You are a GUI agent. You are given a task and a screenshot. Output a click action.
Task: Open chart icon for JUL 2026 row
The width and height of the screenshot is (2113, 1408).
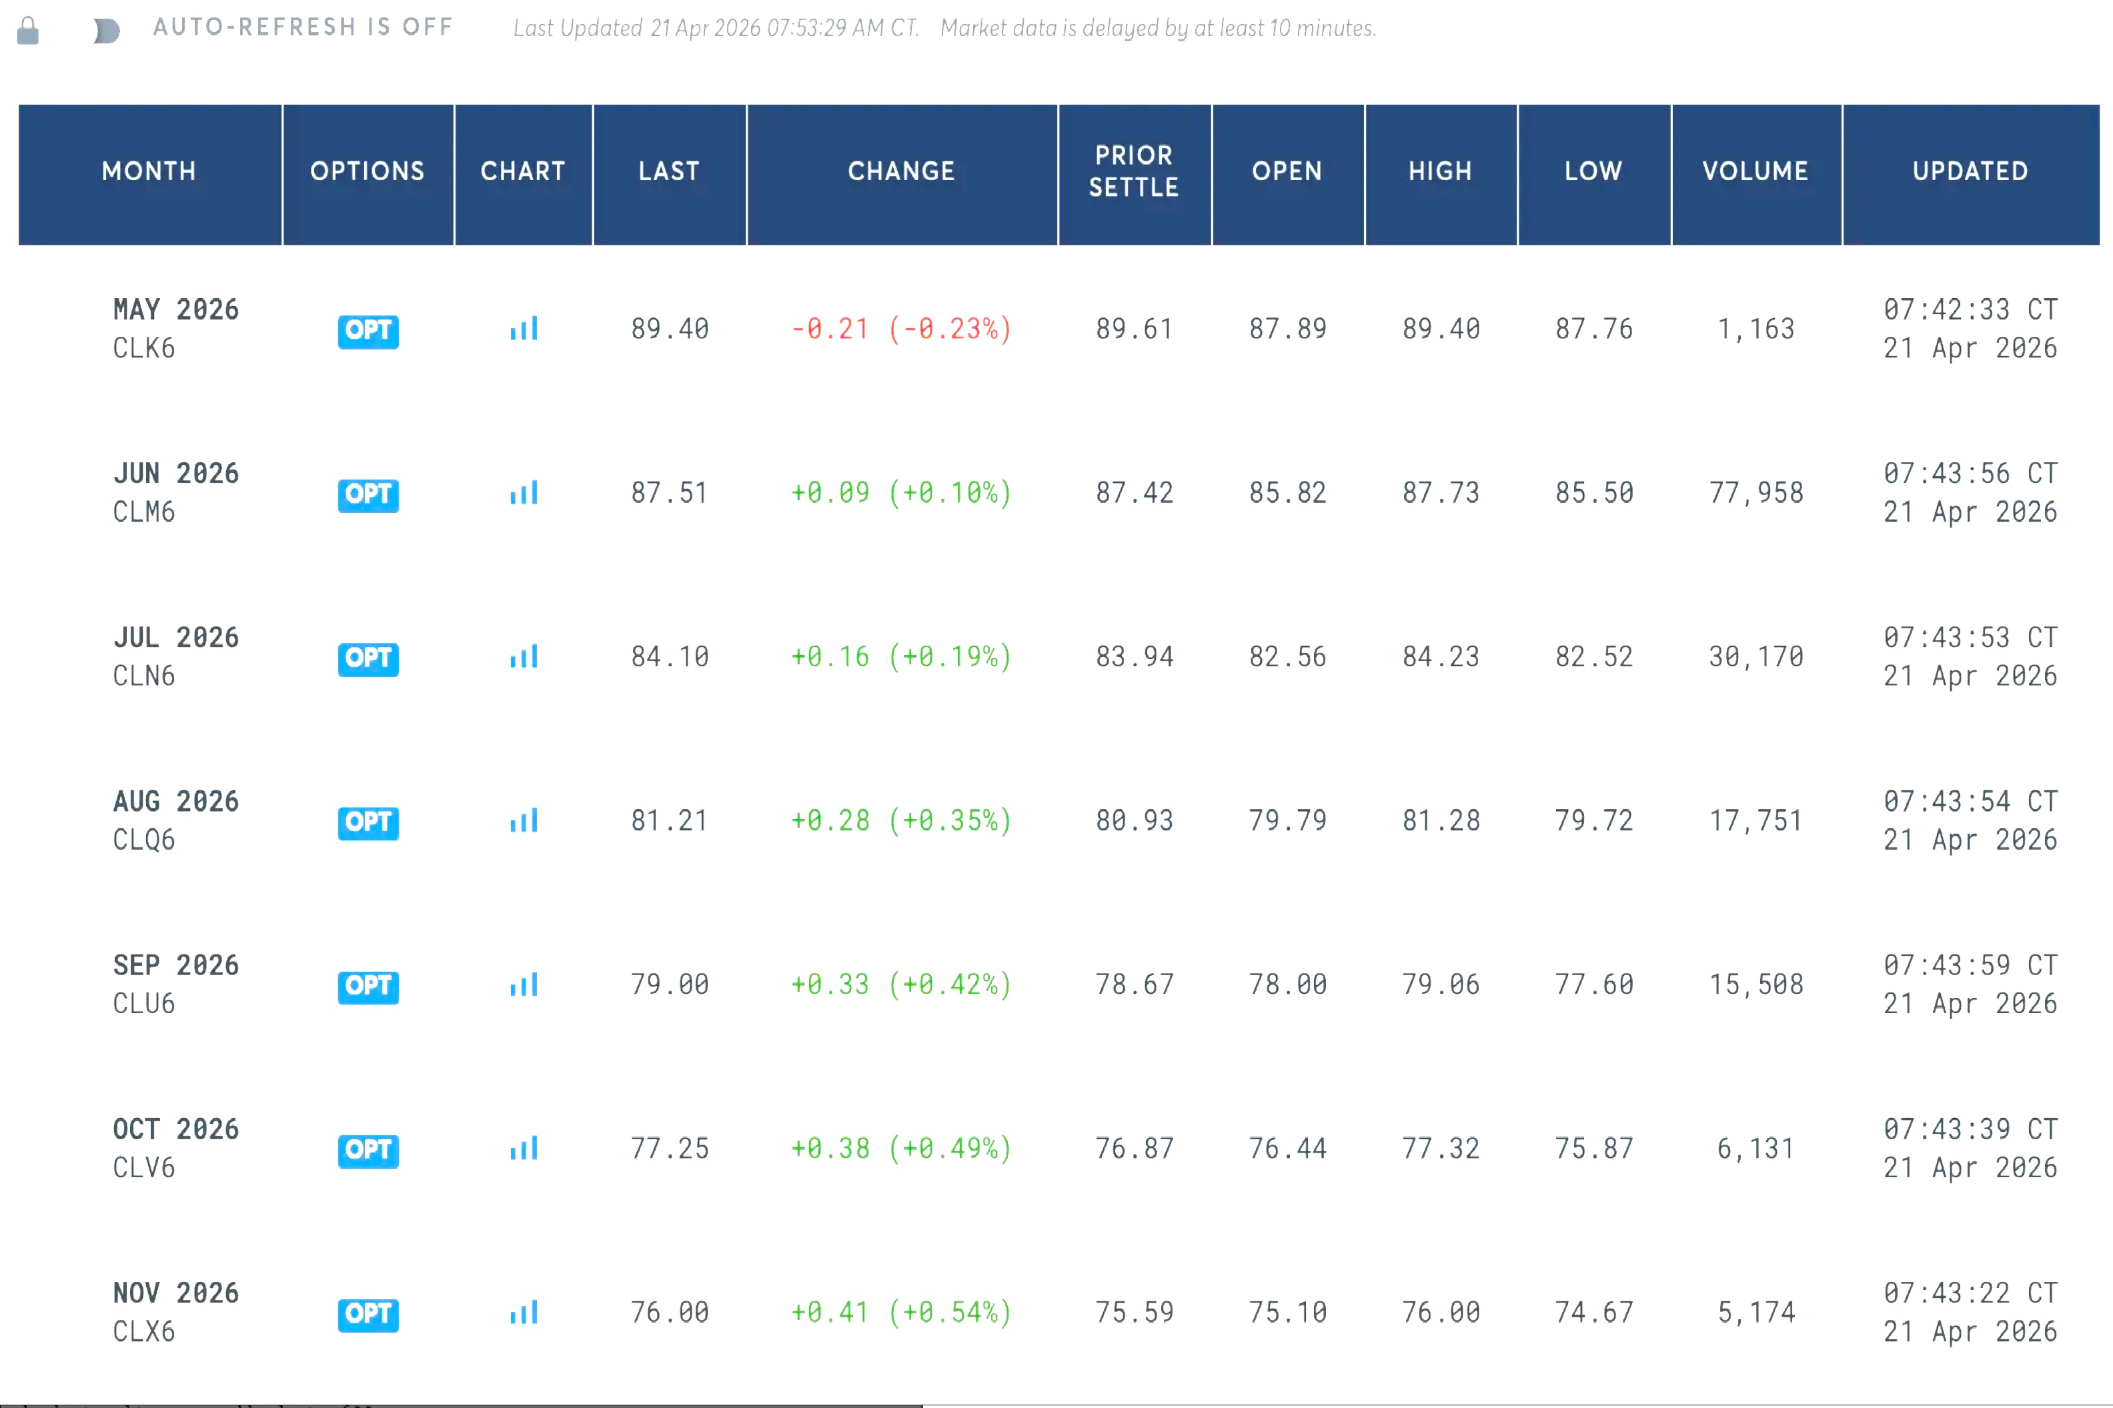point(524,657)
